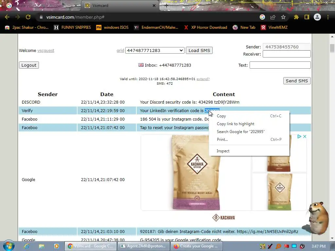
Task: Open the 2pac Shakur bookmark
Action: [27, 27]
